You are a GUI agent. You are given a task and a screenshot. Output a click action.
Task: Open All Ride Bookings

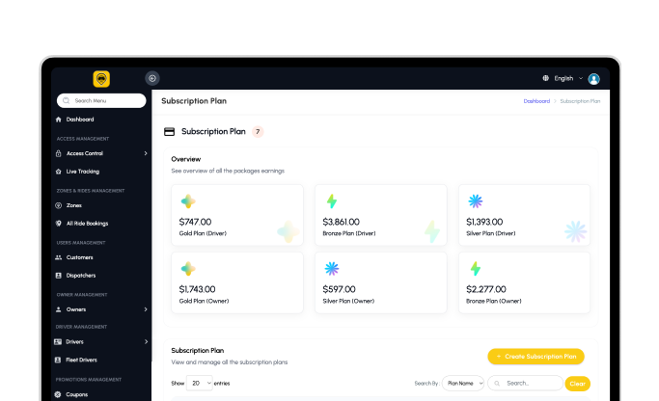pos(87,224)
